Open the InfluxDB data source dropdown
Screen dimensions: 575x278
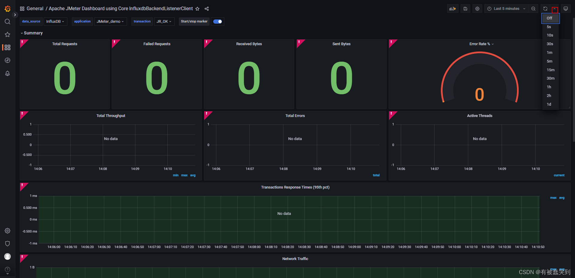point(55,22)
